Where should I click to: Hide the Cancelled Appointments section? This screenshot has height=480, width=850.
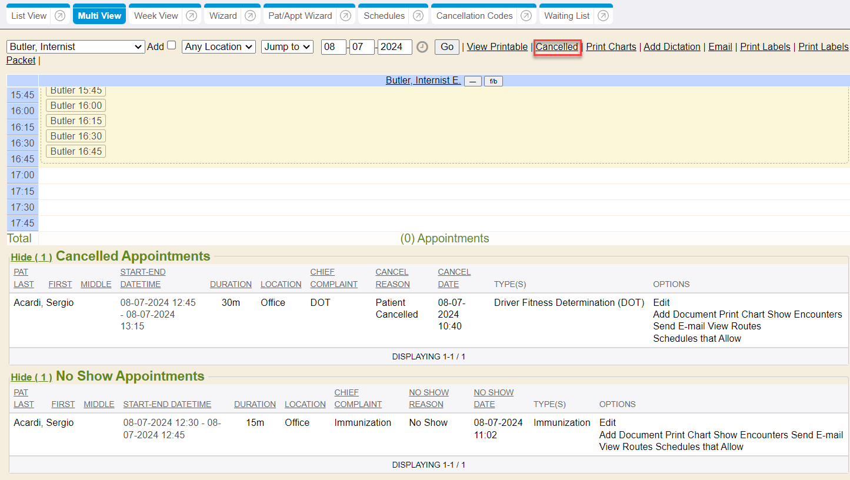(x=31, y=257)
